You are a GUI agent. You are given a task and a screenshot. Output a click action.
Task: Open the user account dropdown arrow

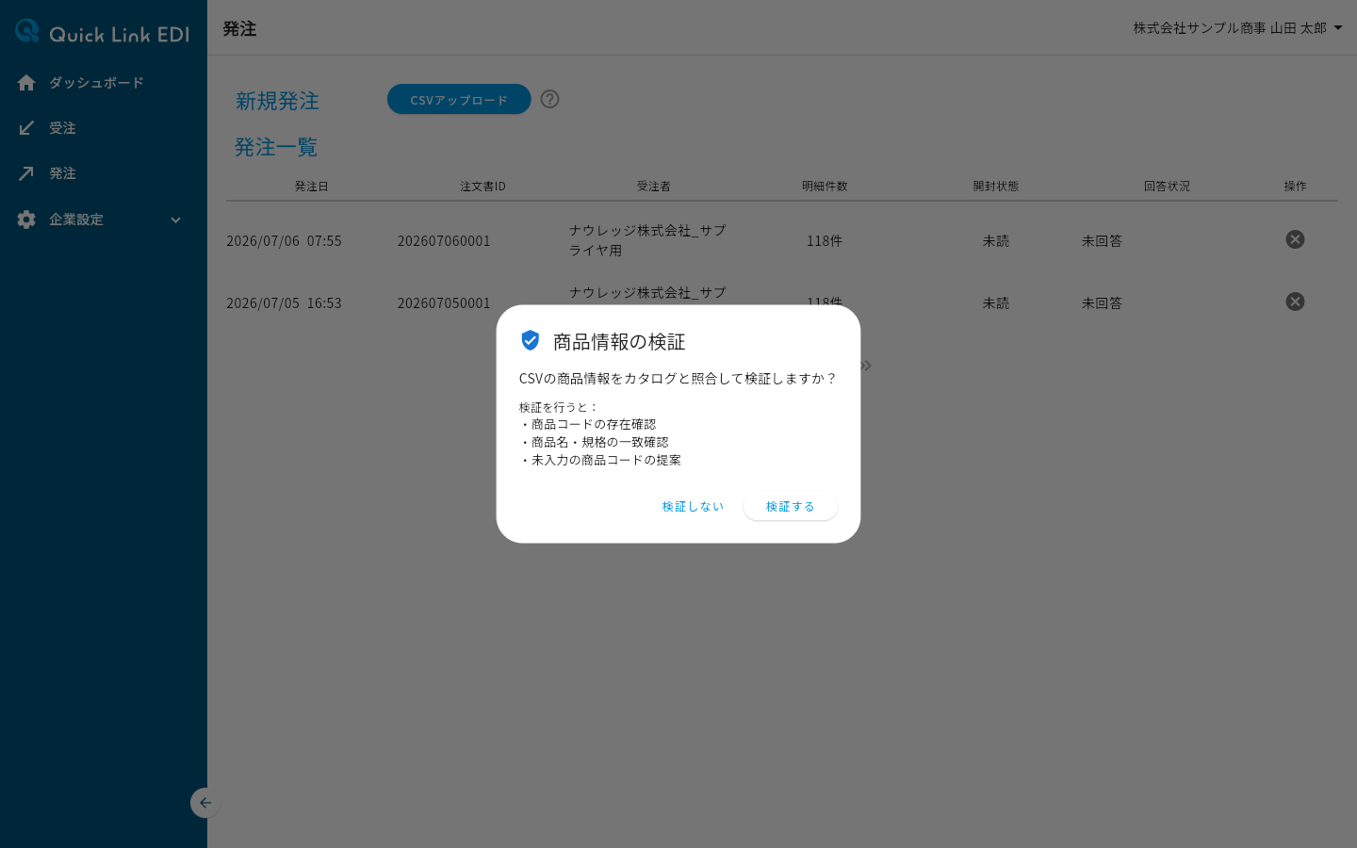pyautogui.click(x=1338, y=28)
